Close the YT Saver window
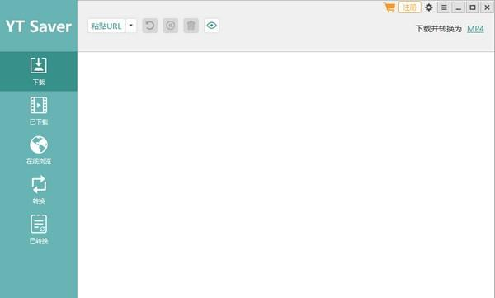This screenshot has height=298, width=495. [487, 7]
